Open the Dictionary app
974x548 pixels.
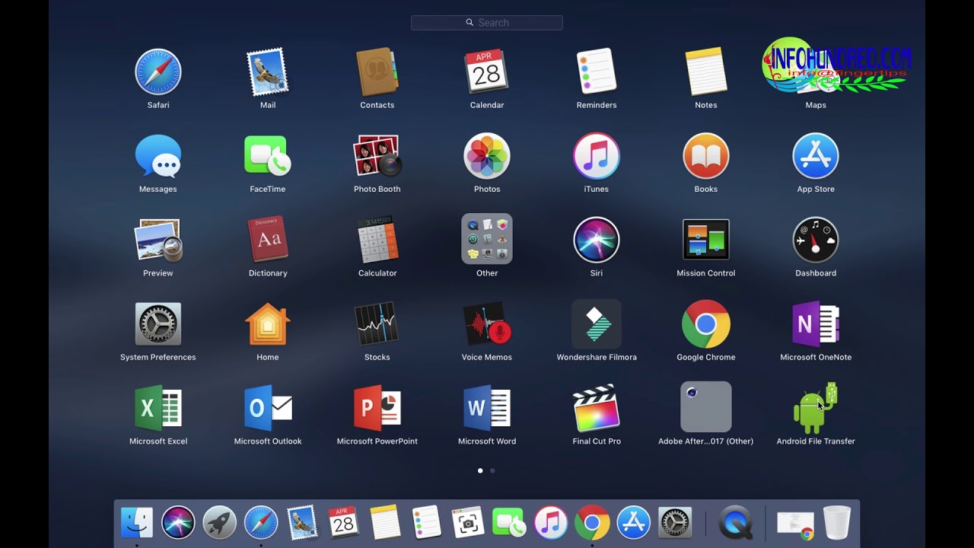pos(268,240)
